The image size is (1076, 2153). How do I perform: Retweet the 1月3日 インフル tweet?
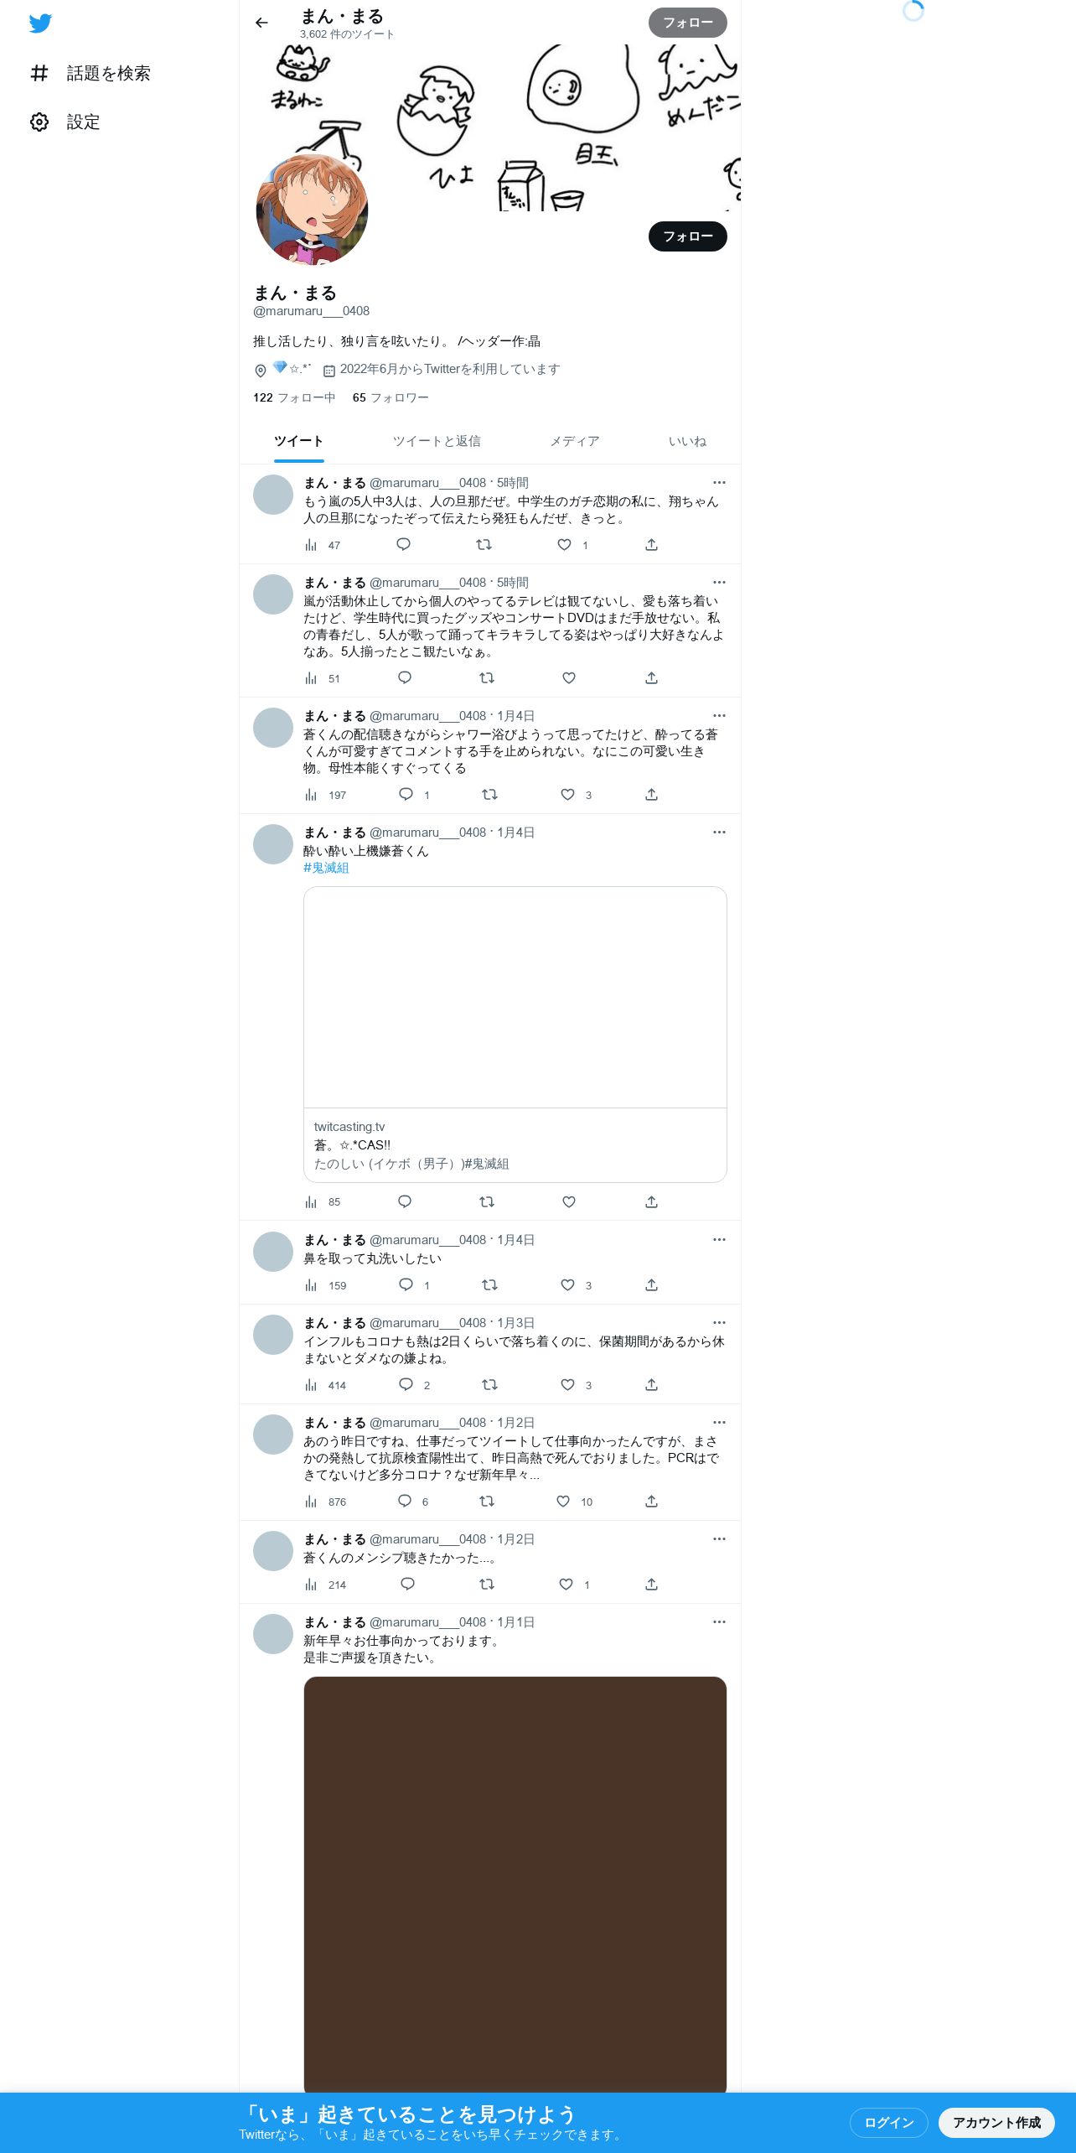(x=489, y=1385)
